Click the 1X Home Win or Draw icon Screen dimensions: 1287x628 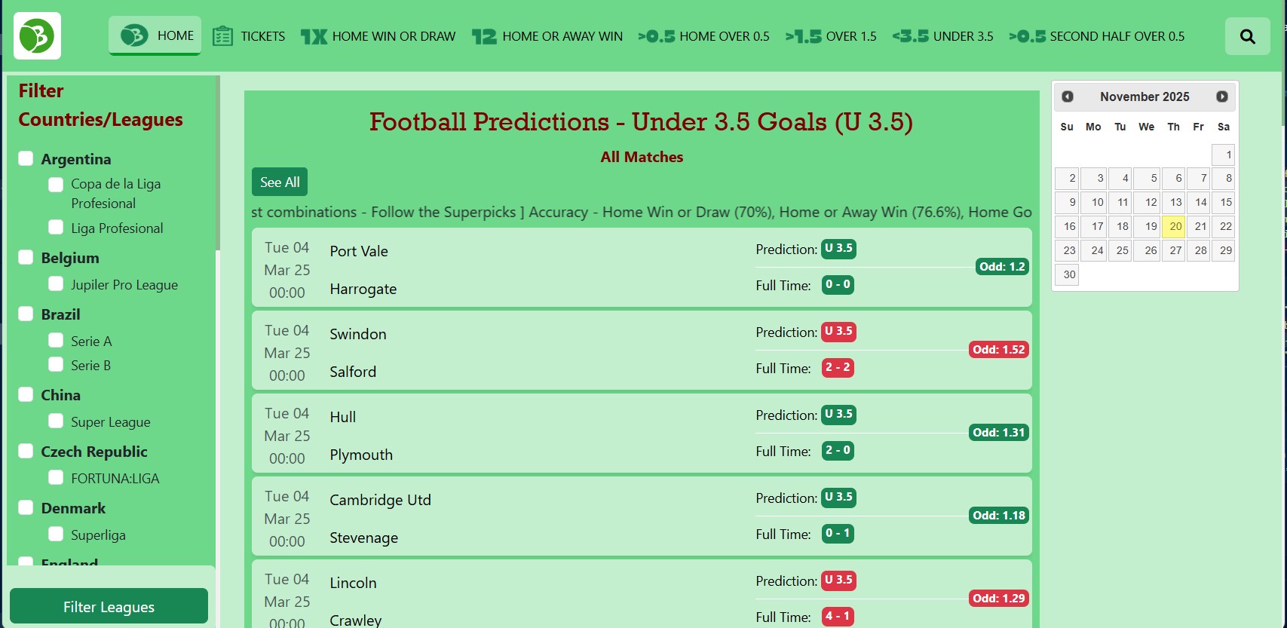coord(314,36)
